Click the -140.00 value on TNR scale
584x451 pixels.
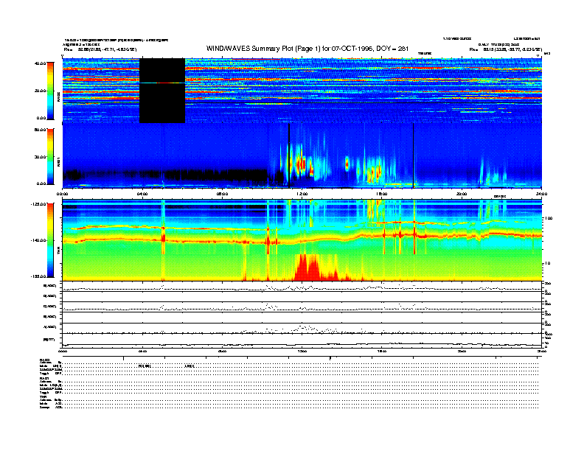point(38,240)
